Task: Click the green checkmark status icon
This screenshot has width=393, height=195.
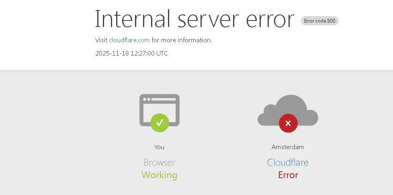Action: 160,122
